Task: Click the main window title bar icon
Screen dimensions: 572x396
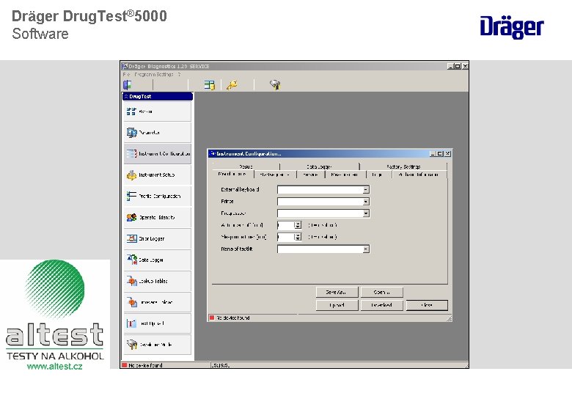Action: [x=125, y=66]
